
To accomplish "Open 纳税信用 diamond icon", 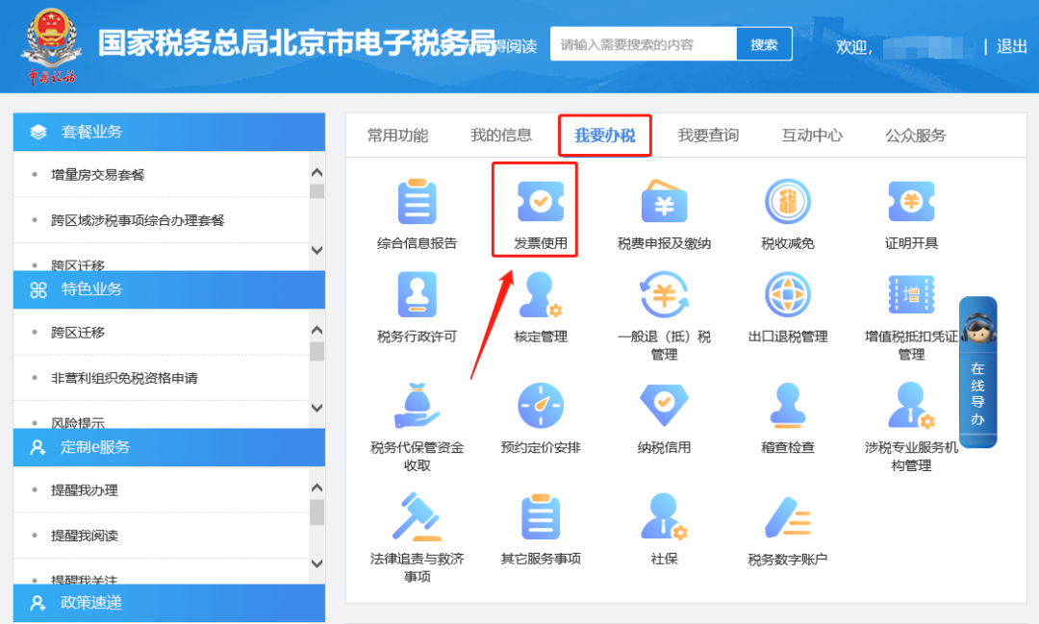I will click(x=664, y=406).
